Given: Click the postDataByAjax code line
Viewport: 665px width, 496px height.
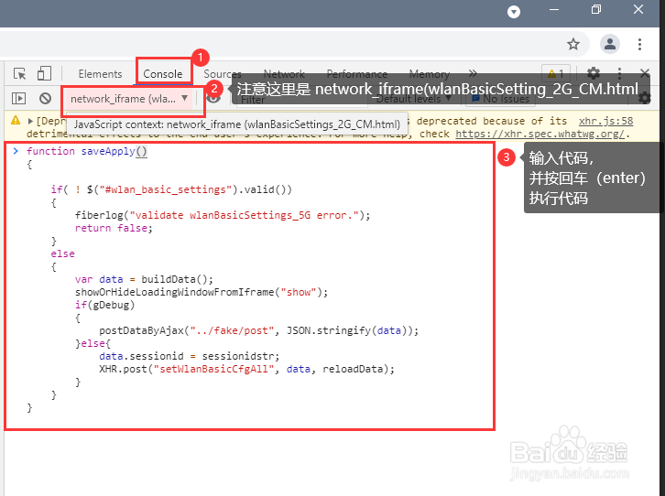Looking at the screenshot, I should click(x=258, y=330).
